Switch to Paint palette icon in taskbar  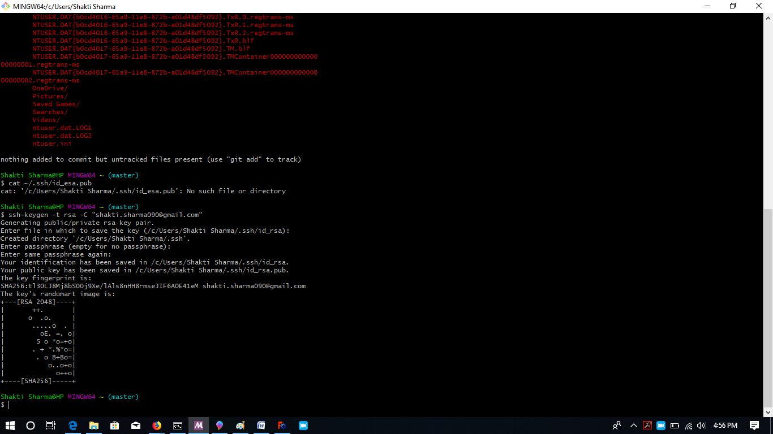click(x=241, y=426)
